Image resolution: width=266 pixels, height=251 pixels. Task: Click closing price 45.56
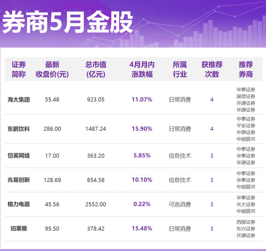(52, 204)
